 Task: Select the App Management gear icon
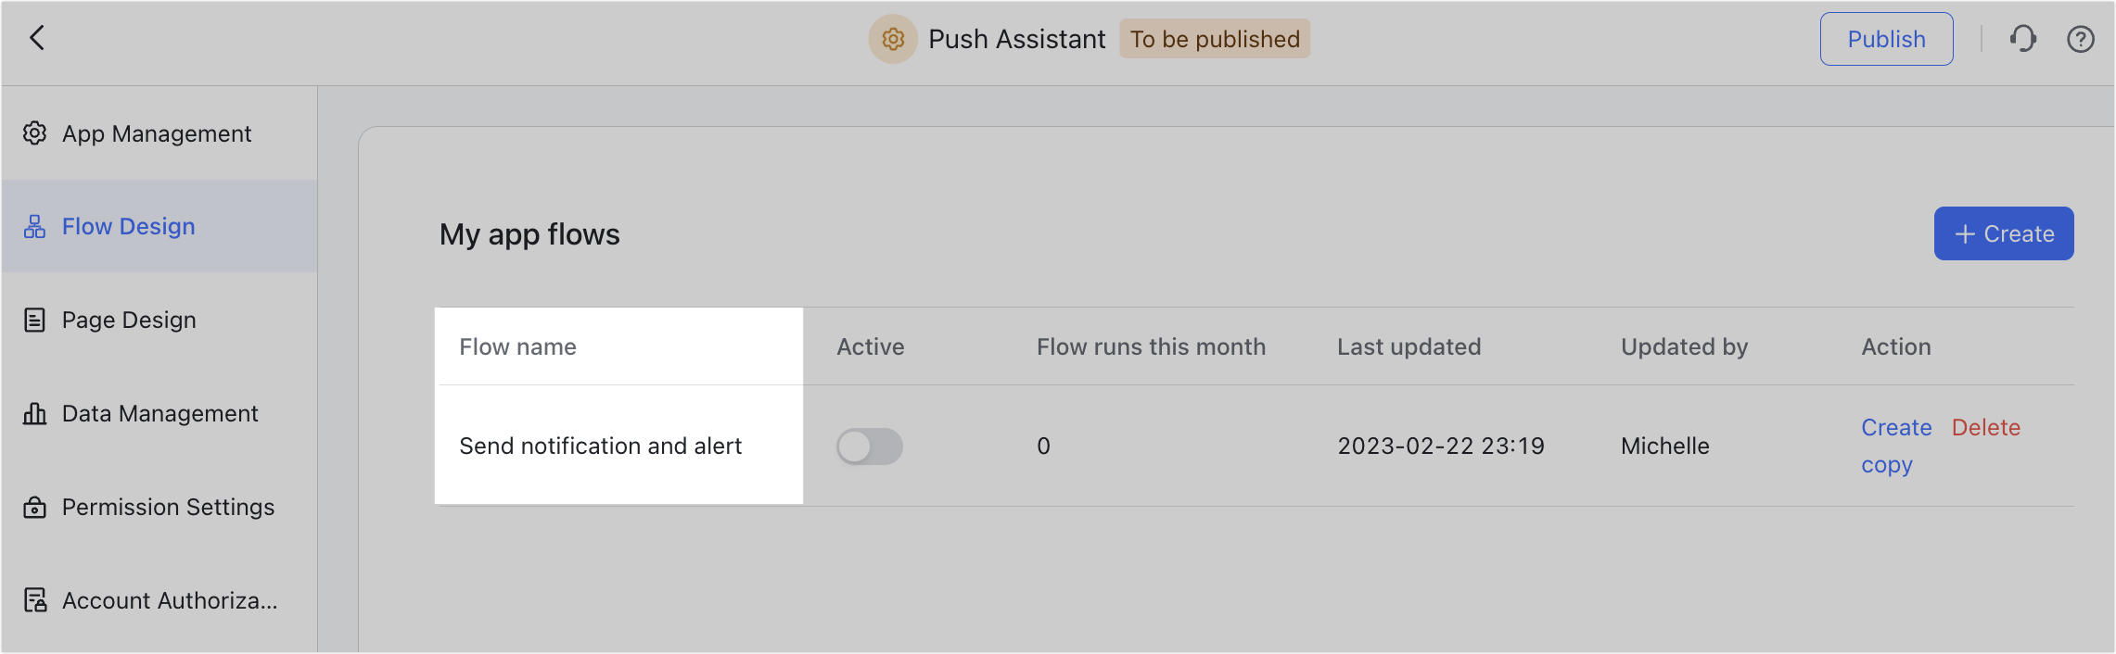(34, 133)
